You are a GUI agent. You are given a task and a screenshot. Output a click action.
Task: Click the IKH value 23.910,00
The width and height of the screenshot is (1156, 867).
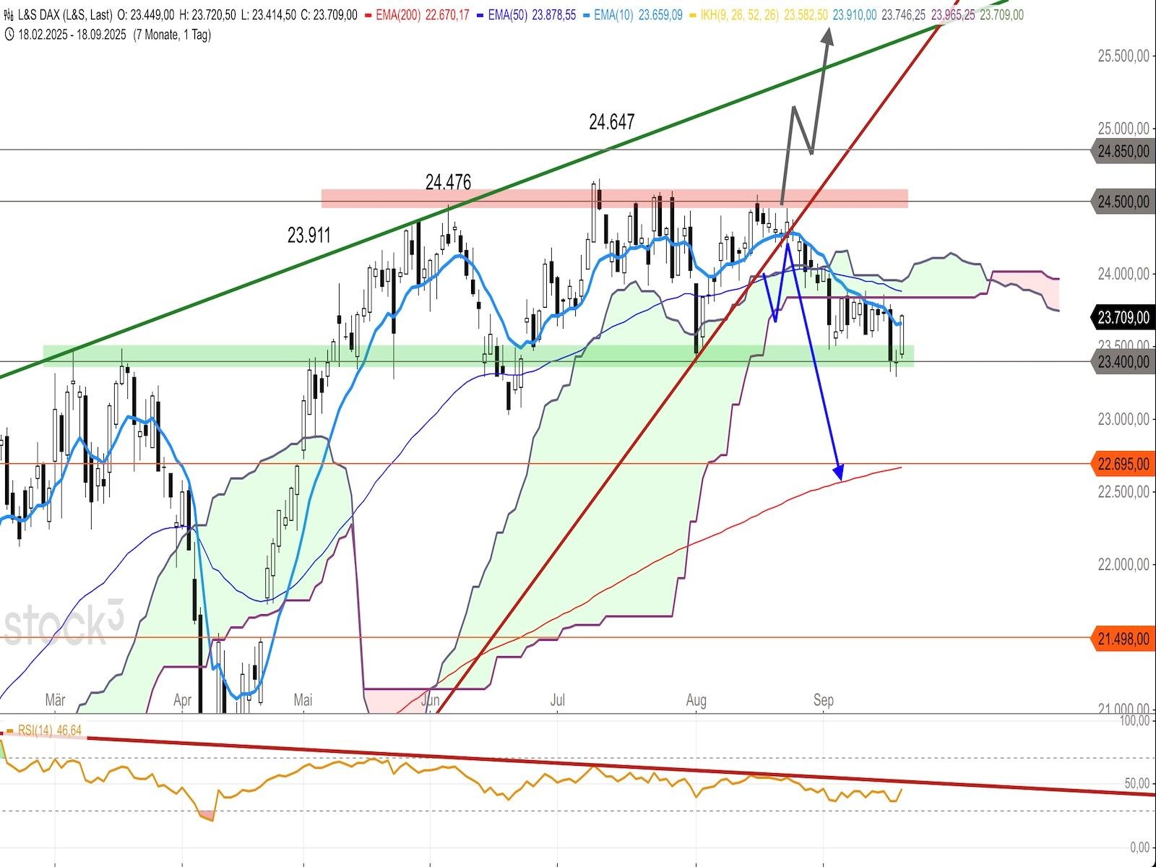[x=855, y=14]
